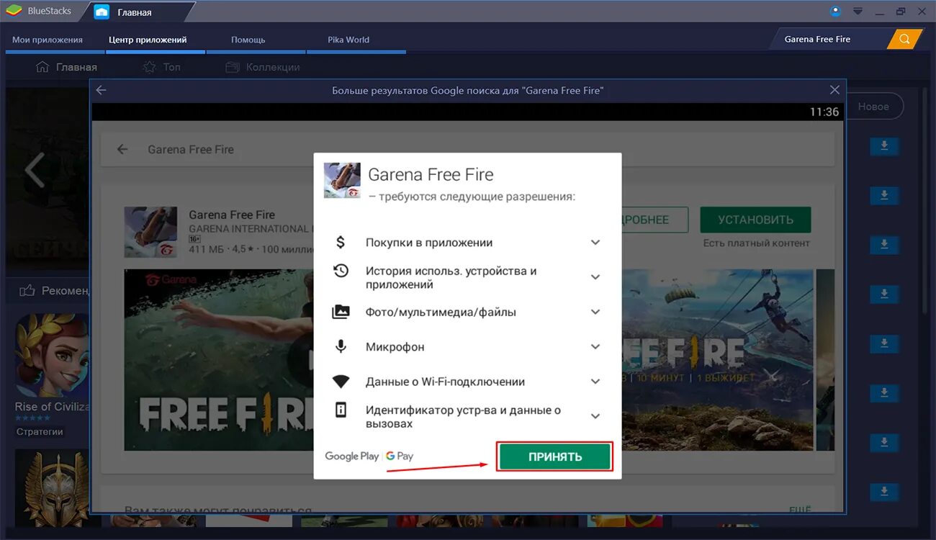Open Garena Free Fire app icon in listing
Image resolution: width=936 pixels, height=540 pixels.
coord(150,232)
